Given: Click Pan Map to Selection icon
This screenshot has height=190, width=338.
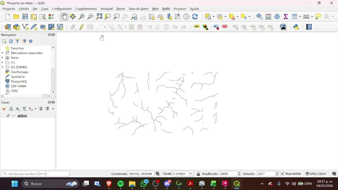Looking at the screenshot, I should tap(73, 17).
